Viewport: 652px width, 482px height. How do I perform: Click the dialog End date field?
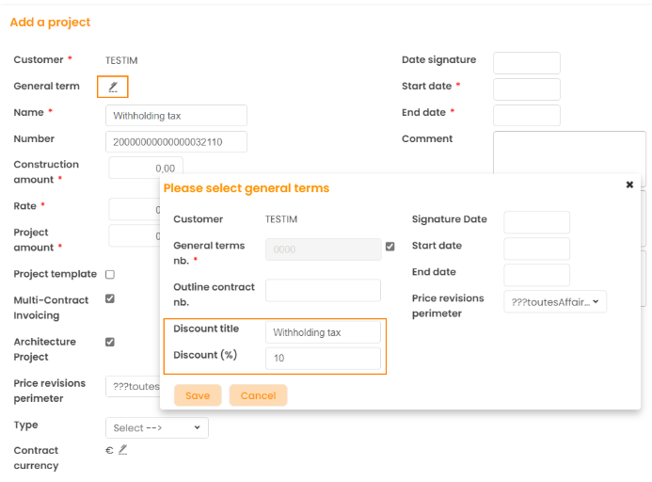click(536, 275)
